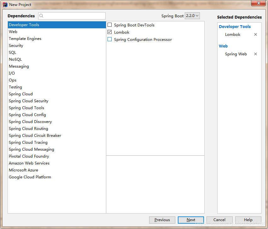
Task: Select Spring Cloud Circuit Breaker category
Action: pos(57,136)
